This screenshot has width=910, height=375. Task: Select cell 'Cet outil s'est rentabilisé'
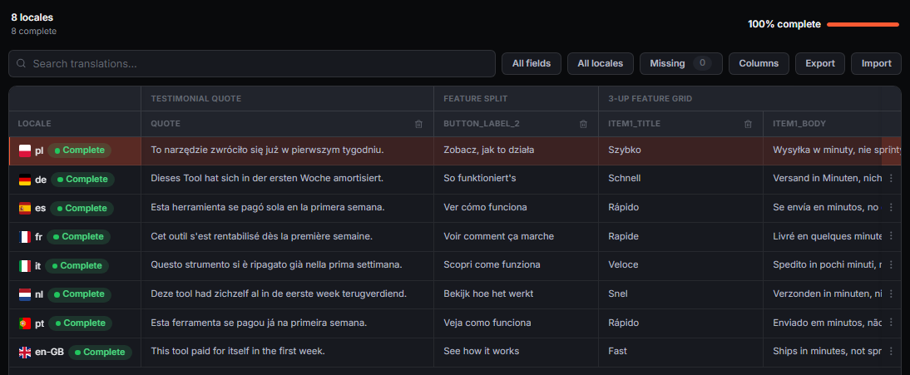coord(287,237)
